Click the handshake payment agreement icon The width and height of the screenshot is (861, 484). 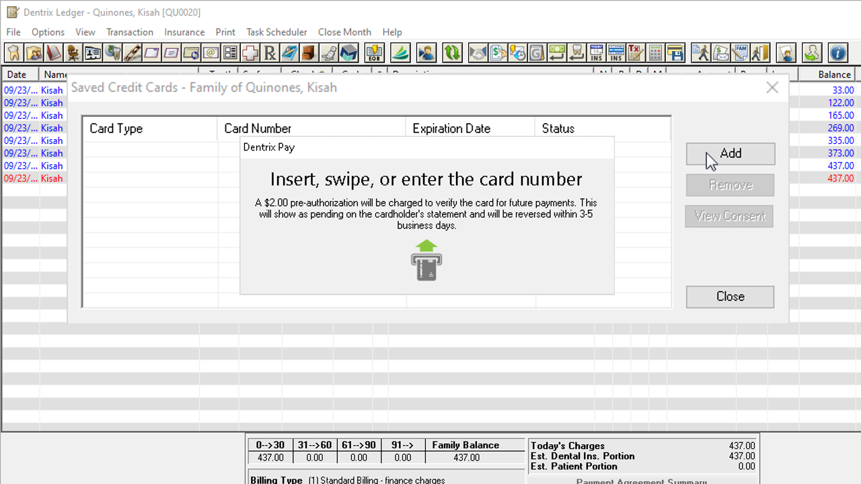coord(478,52)
